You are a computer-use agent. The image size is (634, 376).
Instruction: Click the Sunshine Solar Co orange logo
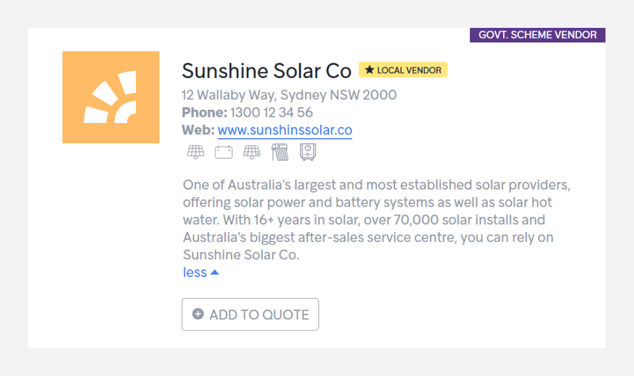(x=111, y=97)
